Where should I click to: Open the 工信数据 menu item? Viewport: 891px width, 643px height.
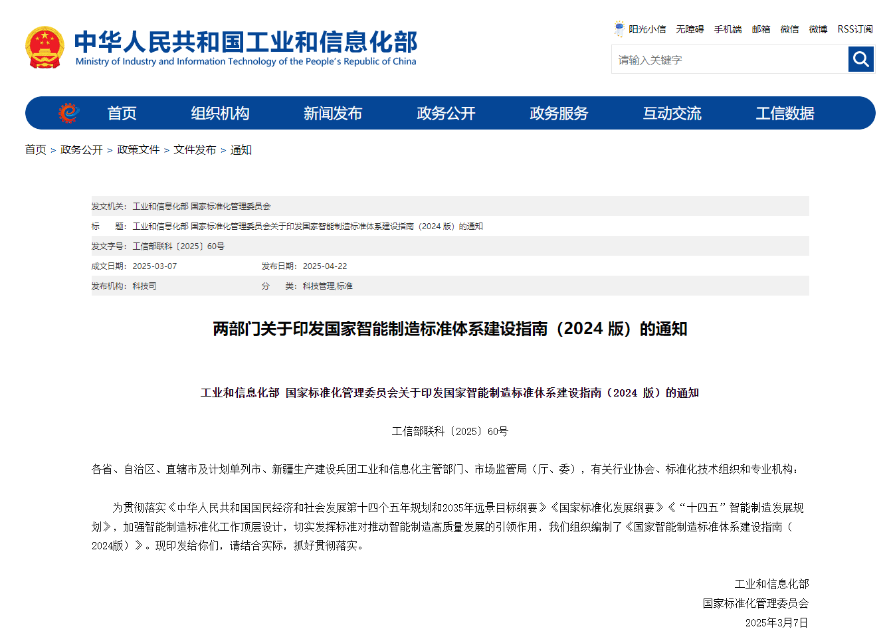(x=785, y=113)
